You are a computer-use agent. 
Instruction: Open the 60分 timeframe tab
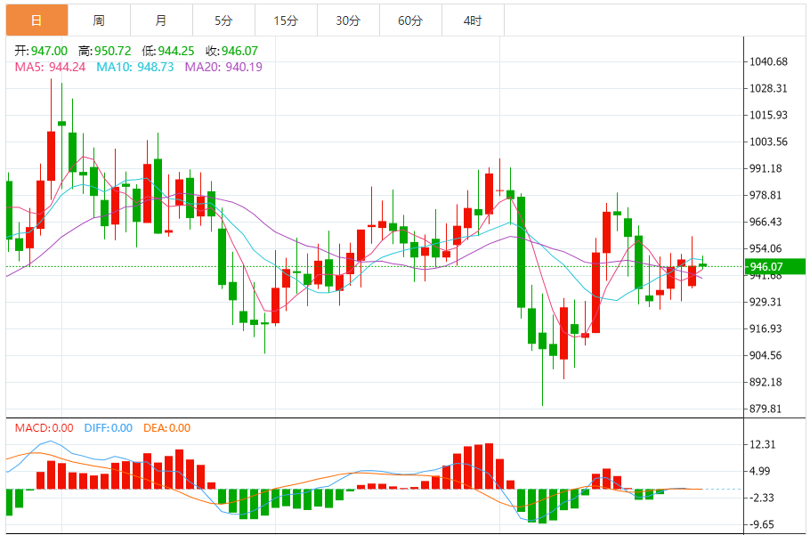(x=410, y=20)
